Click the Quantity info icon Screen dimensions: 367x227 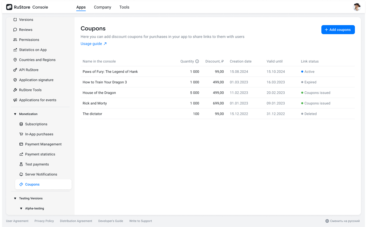197,61
